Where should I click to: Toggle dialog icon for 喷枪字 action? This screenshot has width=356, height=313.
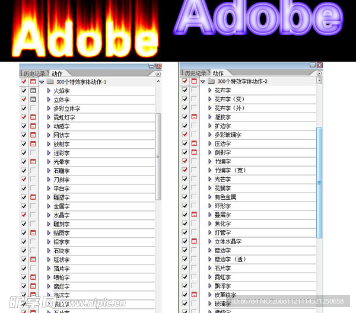(x=33, y=277)
